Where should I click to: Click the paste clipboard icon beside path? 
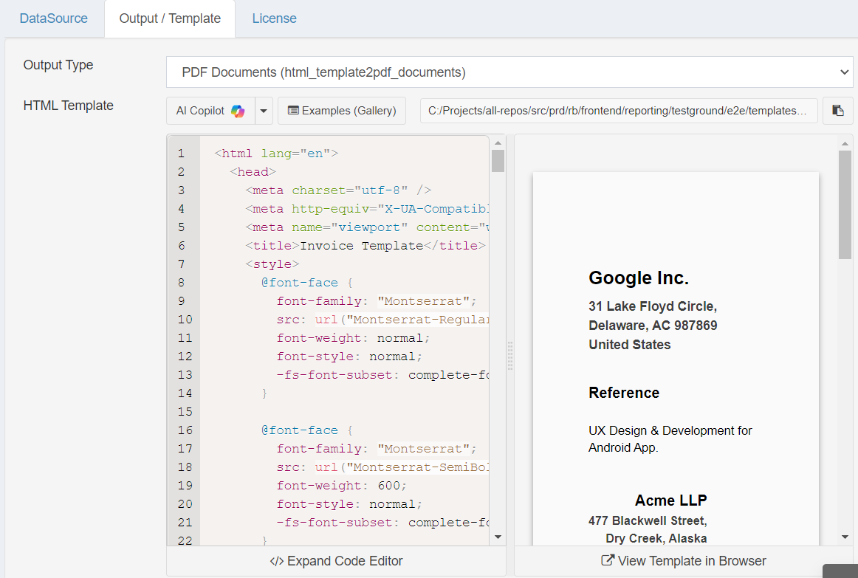click(838, 111)
